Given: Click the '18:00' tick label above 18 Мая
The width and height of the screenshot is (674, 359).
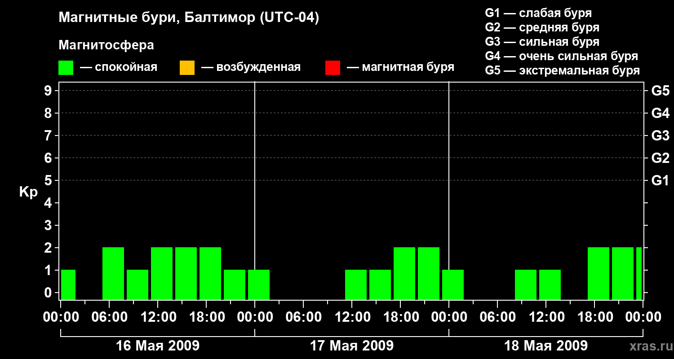Looking at the screenshot, I should (594, 317).
